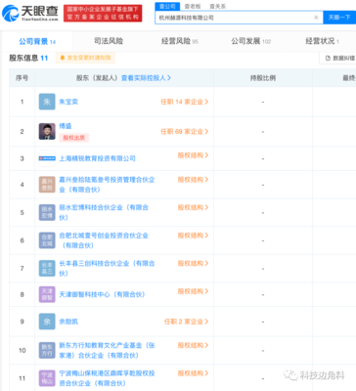356x391 pixels.
Task: Open the 宁波梅山 shareholder logo tile
Action: [47, 378]
